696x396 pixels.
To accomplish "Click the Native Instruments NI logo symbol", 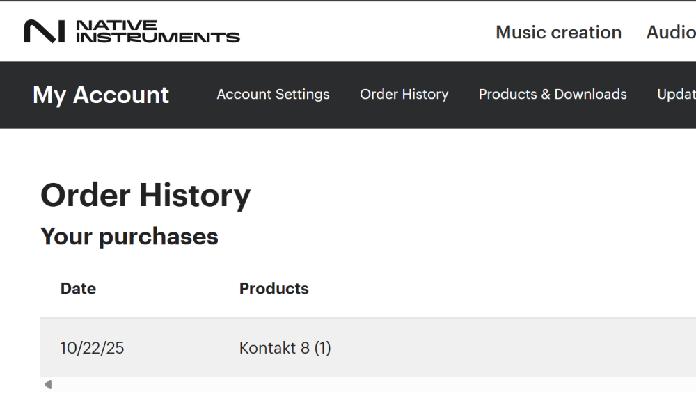I will pyautogui.click(x=45, y=31).
